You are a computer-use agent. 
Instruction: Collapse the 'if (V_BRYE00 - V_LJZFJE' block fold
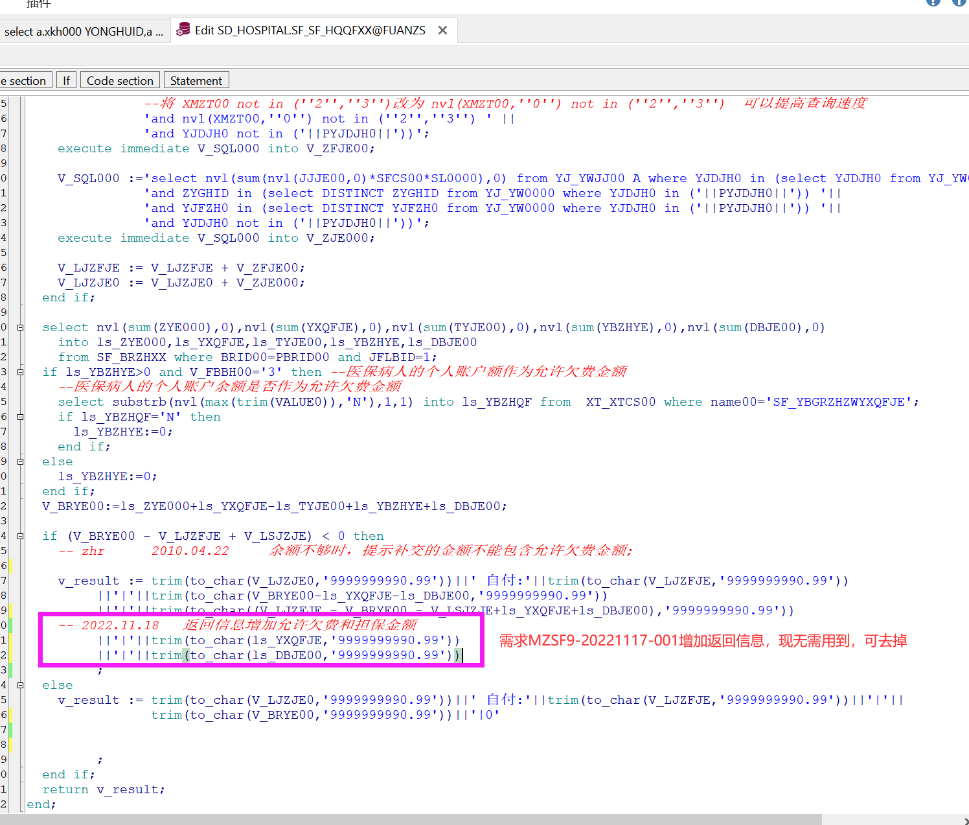[x=20, y=536]
